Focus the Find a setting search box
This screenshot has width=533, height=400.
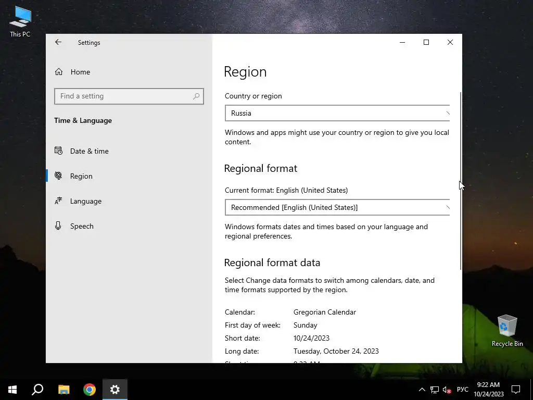pyautogui.click(x=129, y=96)
